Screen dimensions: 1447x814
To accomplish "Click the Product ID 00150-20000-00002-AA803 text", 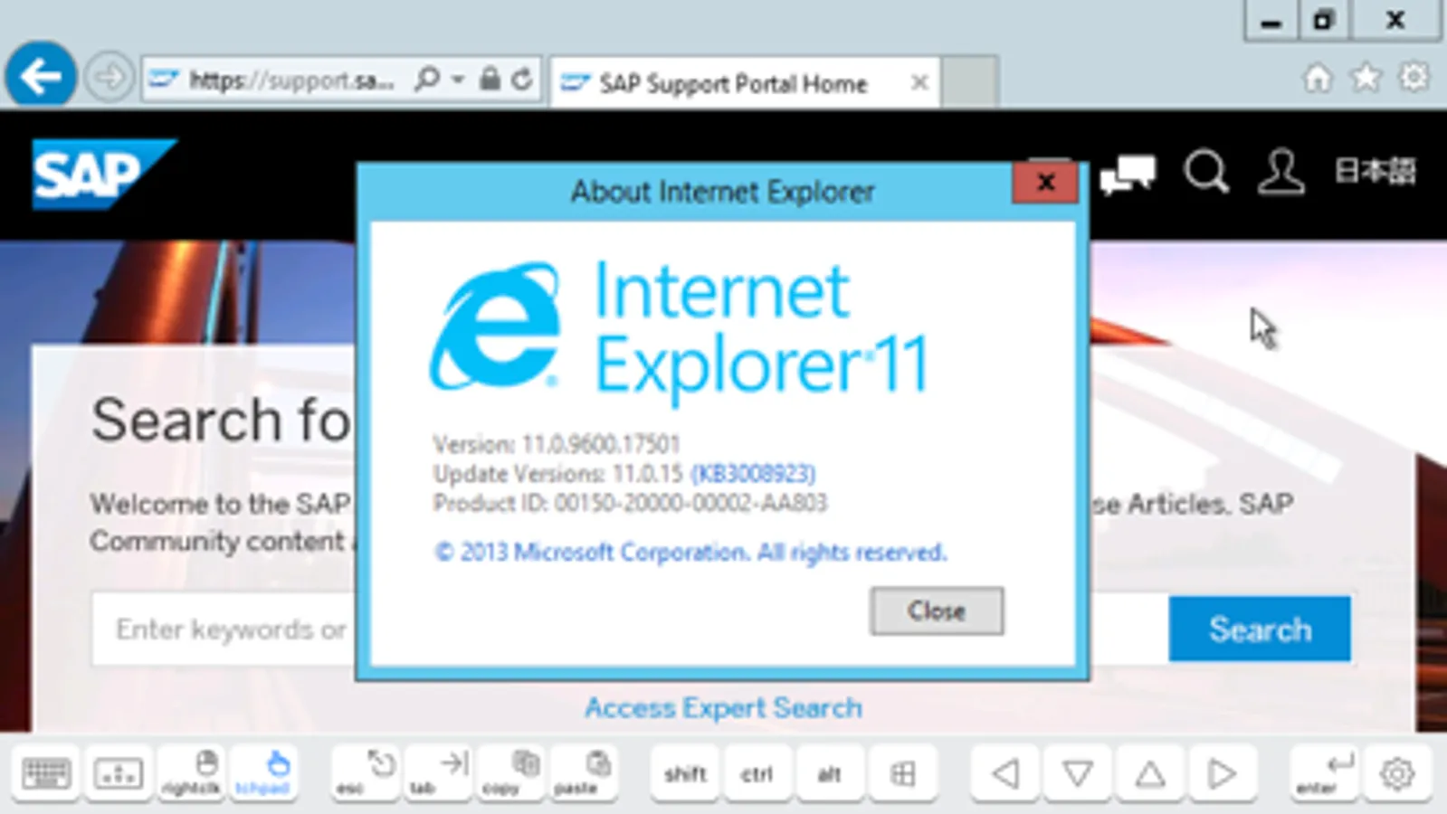I will (x=630, y=503).
